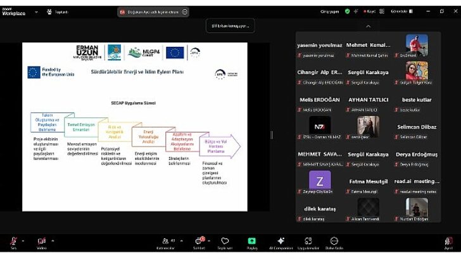461x260 pixels.
Task: Open audio options arrow beside Ses
Action: [23, 241]
